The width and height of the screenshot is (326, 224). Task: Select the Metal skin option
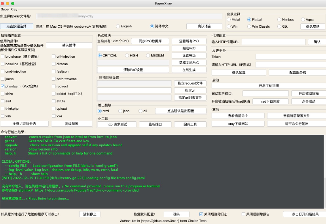click(229, 19)
